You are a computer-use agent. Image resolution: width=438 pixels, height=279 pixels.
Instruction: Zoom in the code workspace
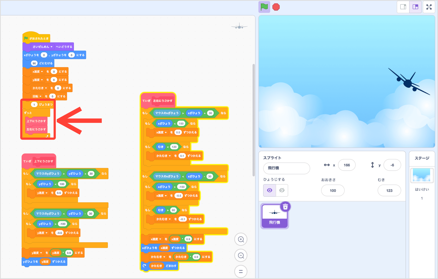point(241,240)
